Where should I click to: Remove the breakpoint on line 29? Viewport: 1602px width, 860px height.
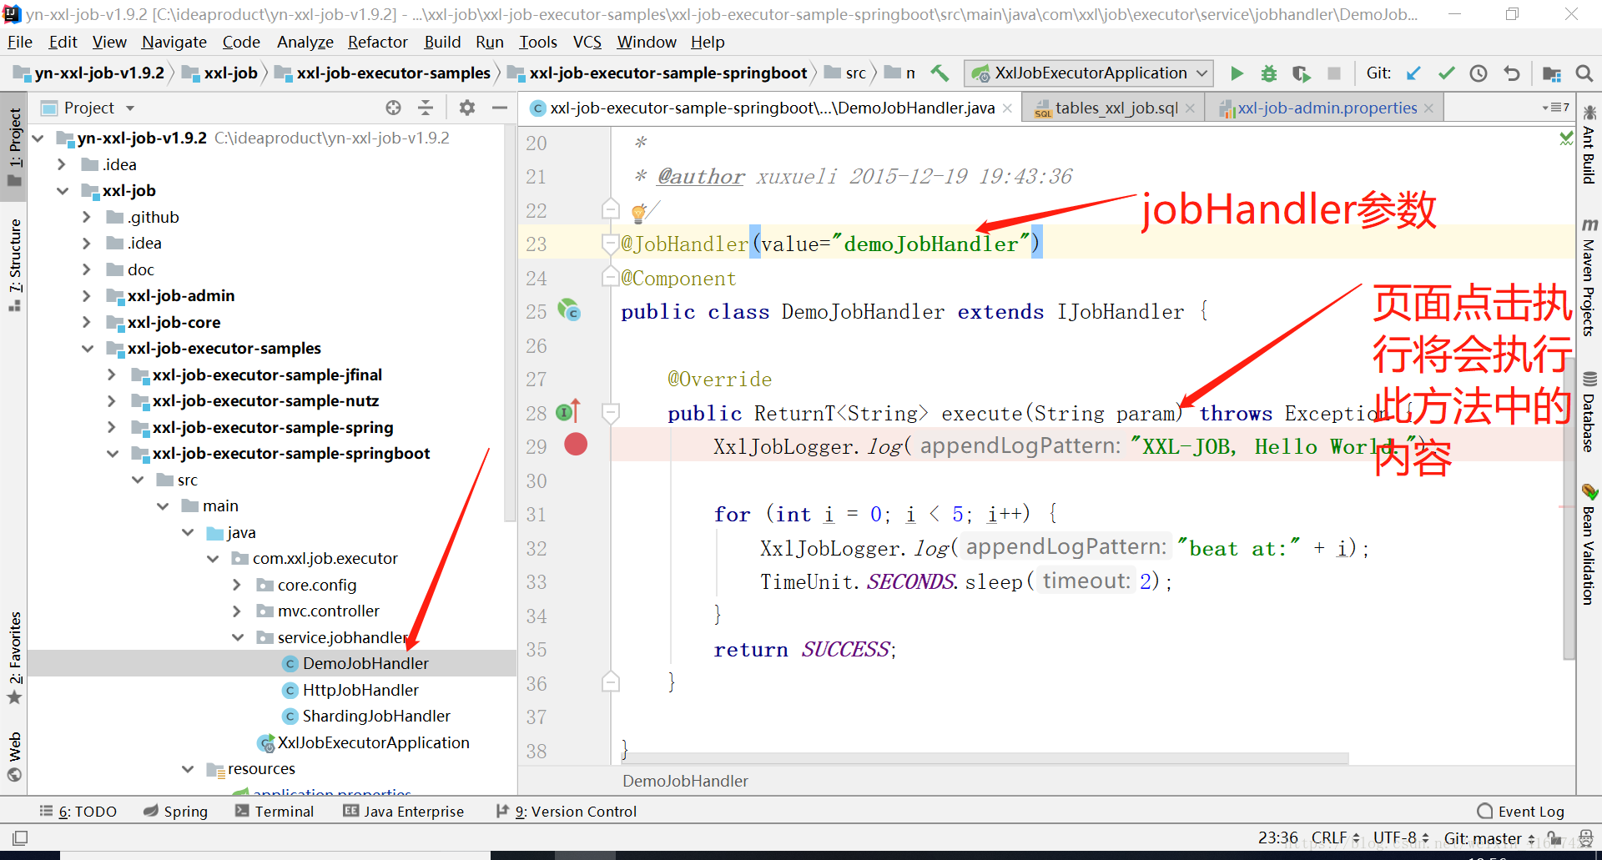576,445
